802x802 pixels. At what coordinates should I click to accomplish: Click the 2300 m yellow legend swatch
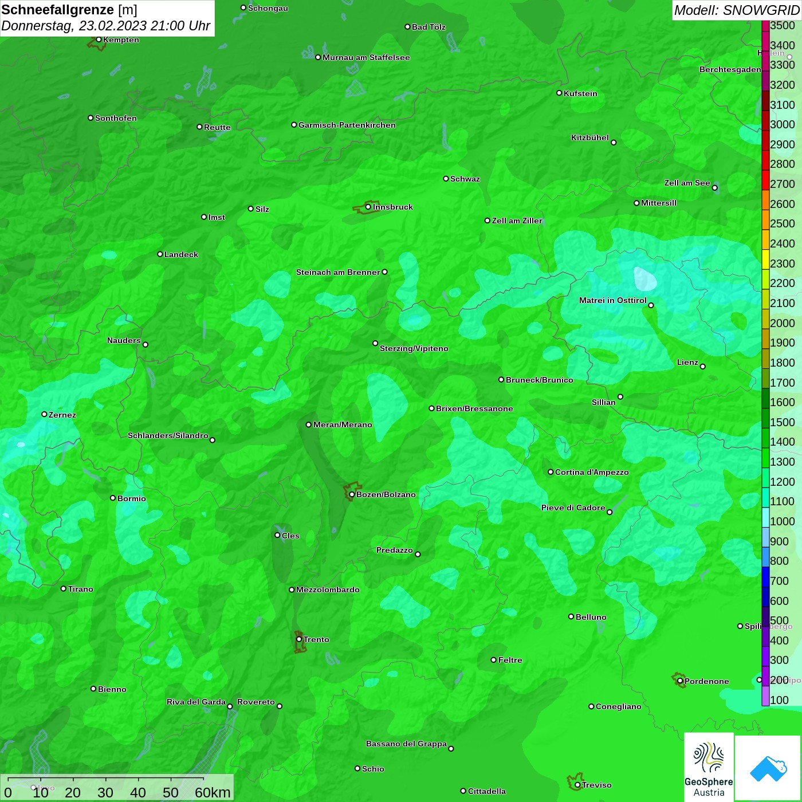coord(765,260)
